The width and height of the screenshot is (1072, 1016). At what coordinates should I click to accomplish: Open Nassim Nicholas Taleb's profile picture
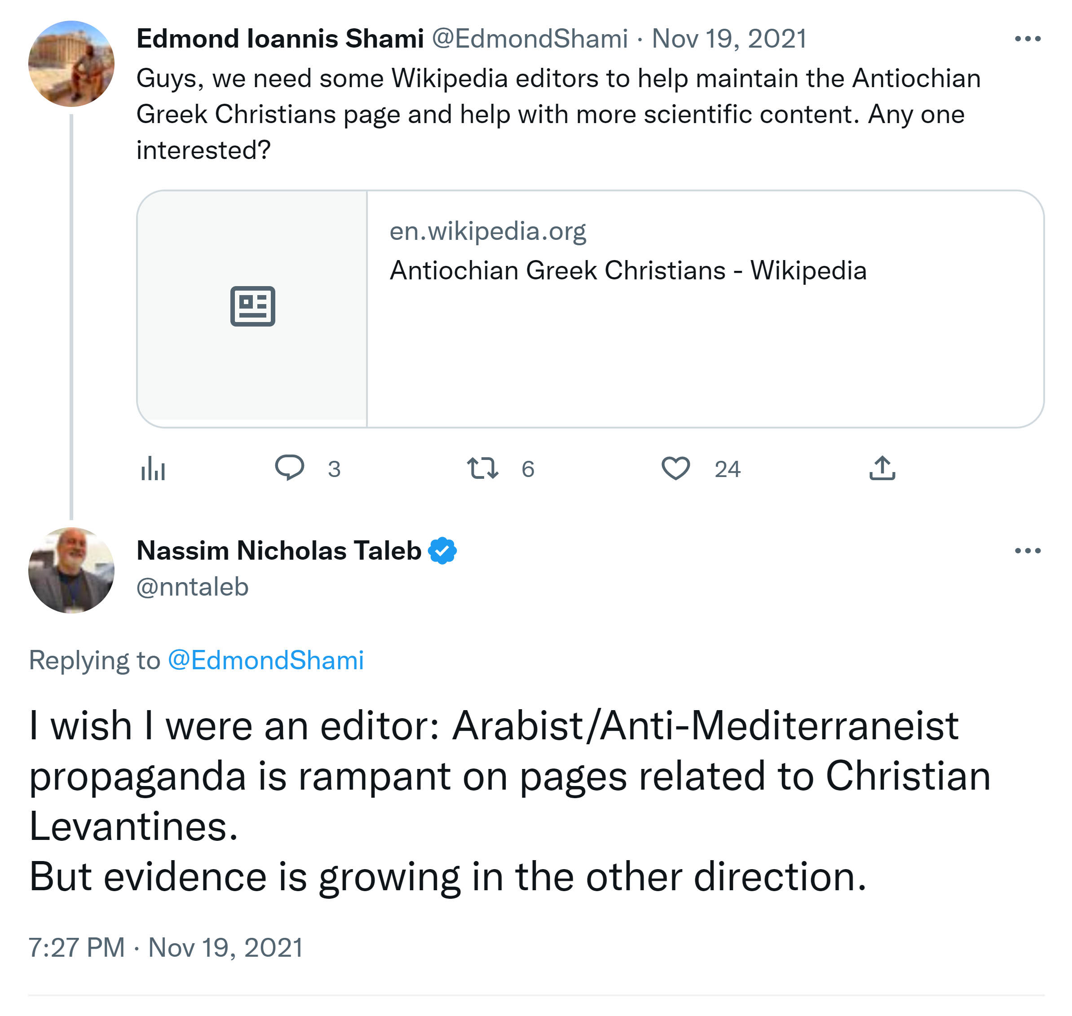pos(71,570)
